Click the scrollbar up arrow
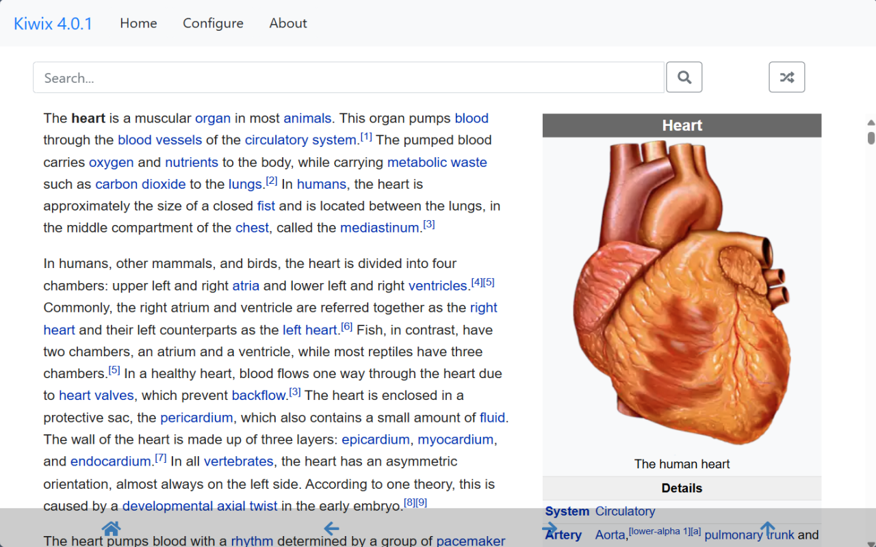Viewport: 876px width, 547px height. coord(871,122)
